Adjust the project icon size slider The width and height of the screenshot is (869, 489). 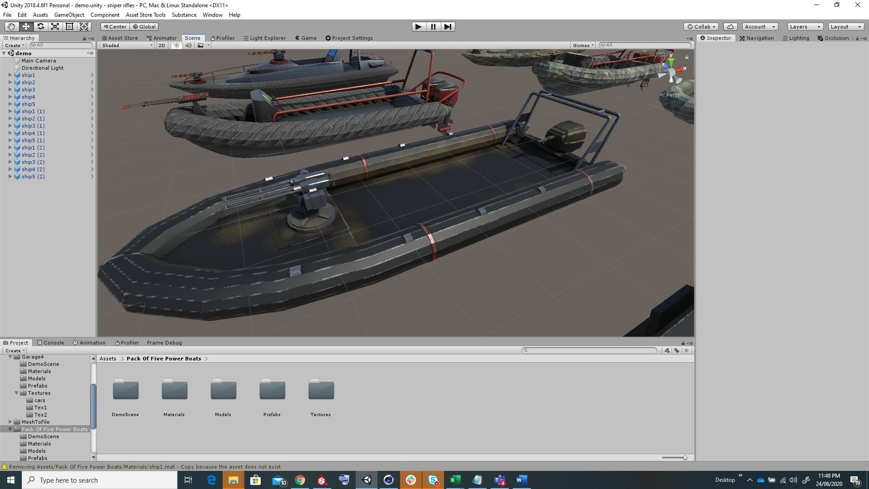point(684,458)
